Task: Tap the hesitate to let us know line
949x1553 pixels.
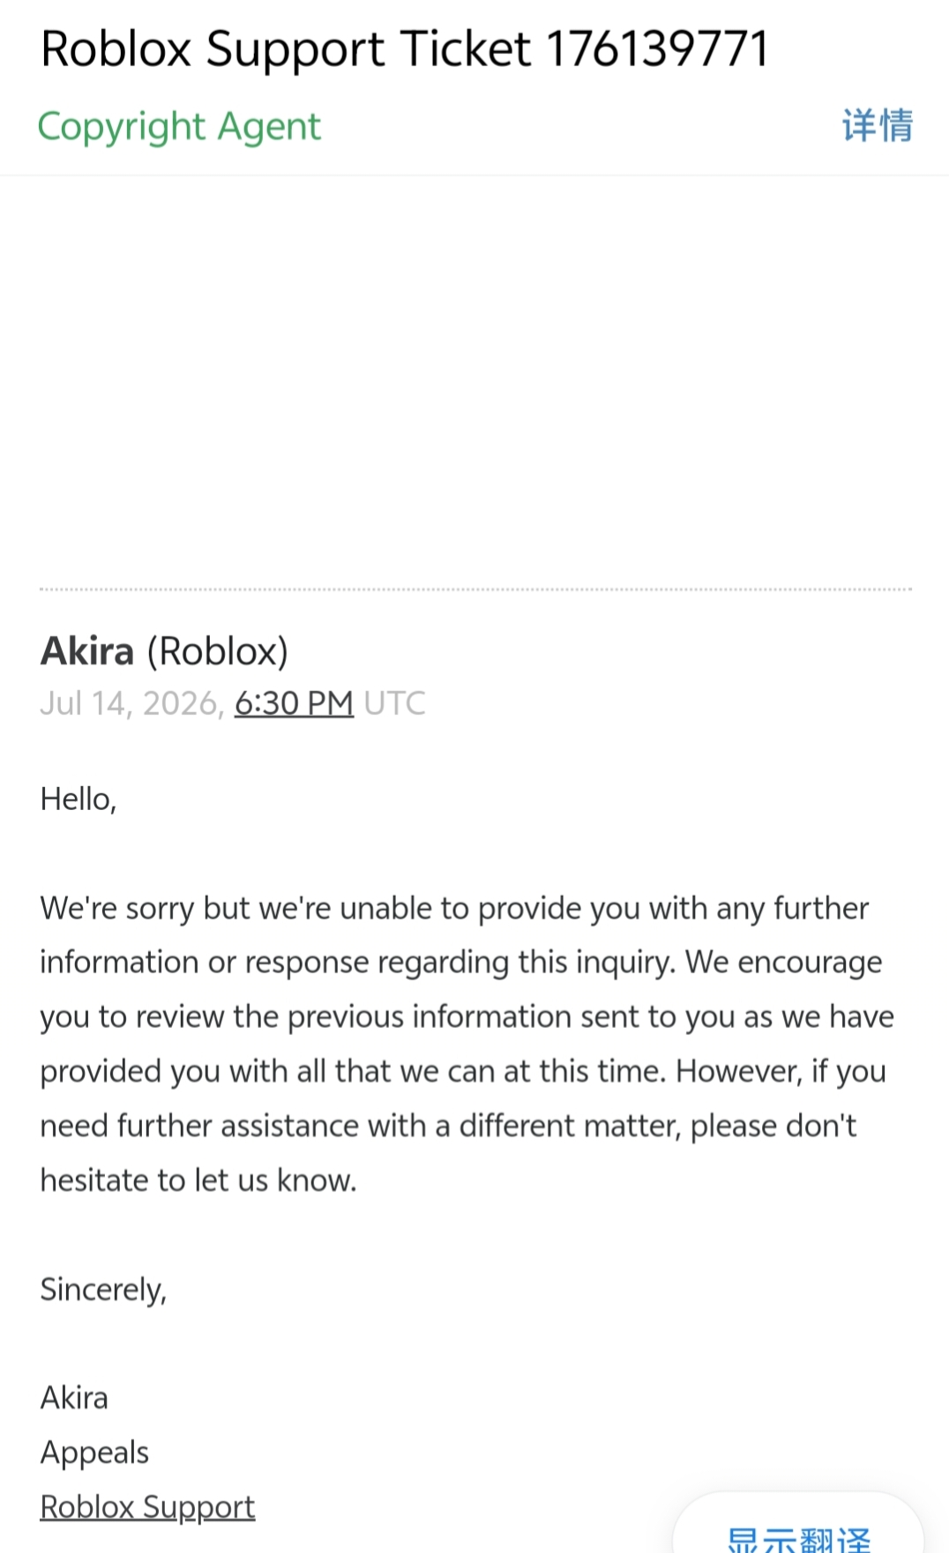Action: click(x=198, y=1181)
